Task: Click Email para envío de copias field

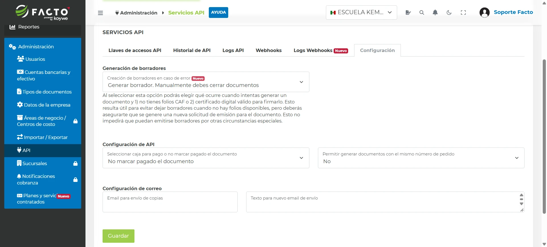Action: [170, 202]
